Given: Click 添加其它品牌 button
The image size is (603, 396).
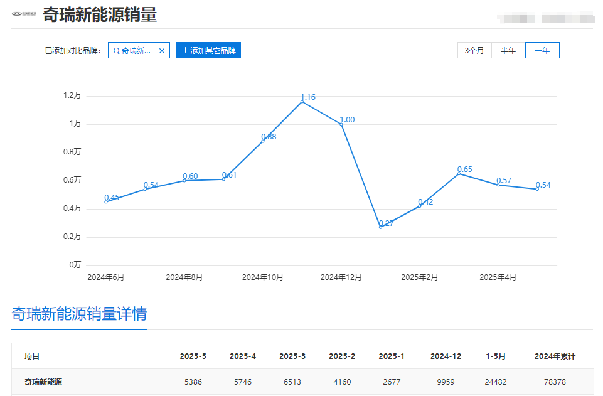Looking at the screenshot, I should pyautogui.click(x=208, y=50).
